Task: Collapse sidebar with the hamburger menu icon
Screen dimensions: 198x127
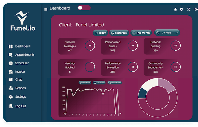Action: [46, 9]
